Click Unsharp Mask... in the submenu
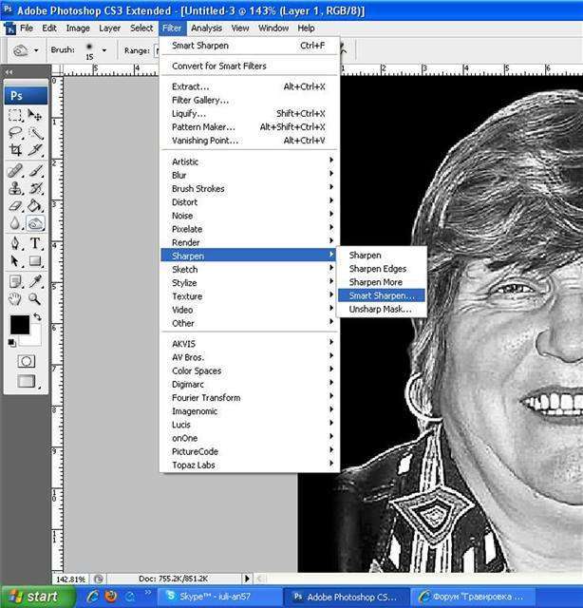The image size is (583, 608). [x=380, y=309]
